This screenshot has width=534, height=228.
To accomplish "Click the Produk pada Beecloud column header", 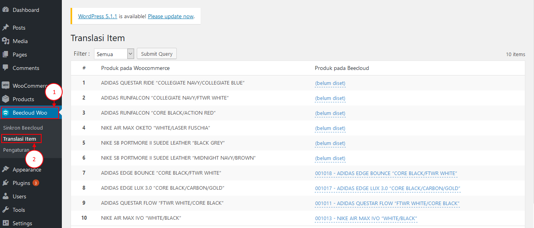I will pyautogui.click(x=342, y=68).
